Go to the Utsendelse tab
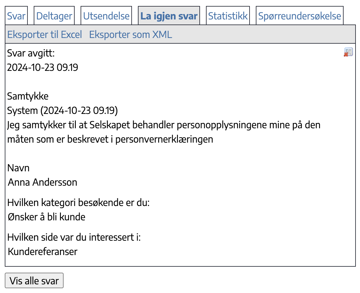Viewport: 360px width, 293px height. point(106,16)
